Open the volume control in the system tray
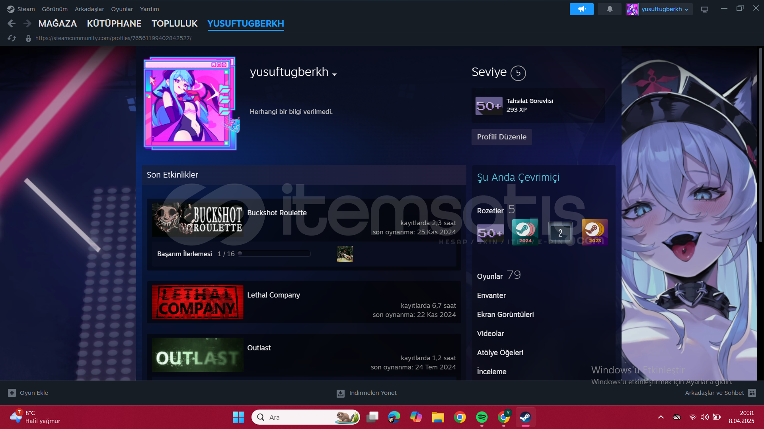The image size is (764, 429). click(x=704, y=417)
